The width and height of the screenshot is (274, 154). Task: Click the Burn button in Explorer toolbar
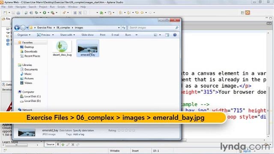(x=128, y=35)
